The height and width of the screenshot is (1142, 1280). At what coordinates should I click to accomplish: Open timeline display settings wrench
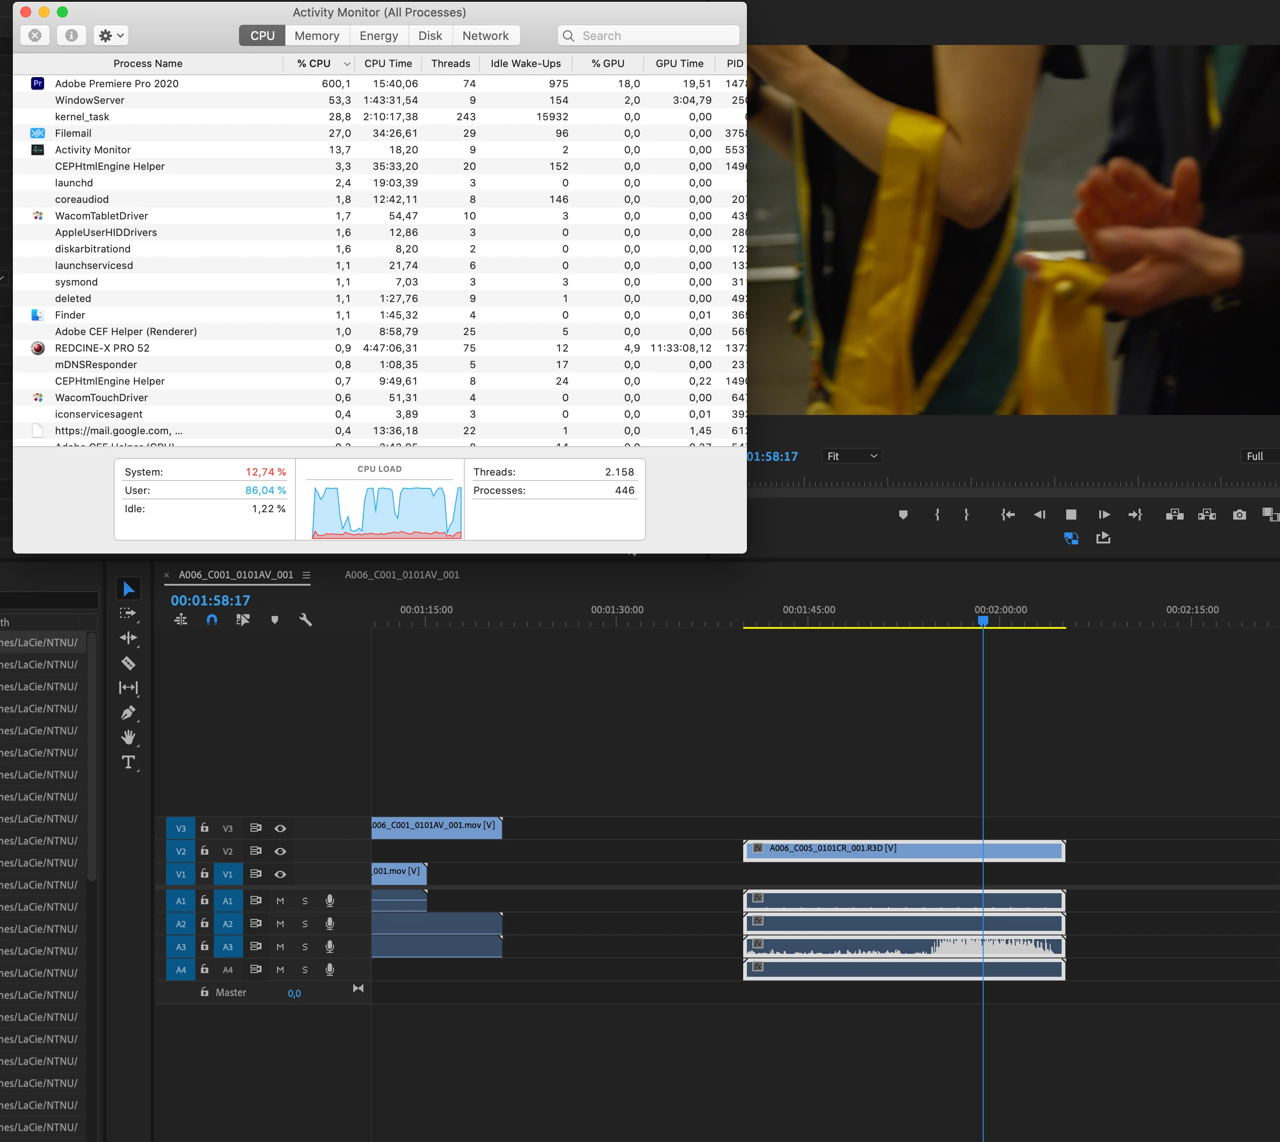coord(306,620)
